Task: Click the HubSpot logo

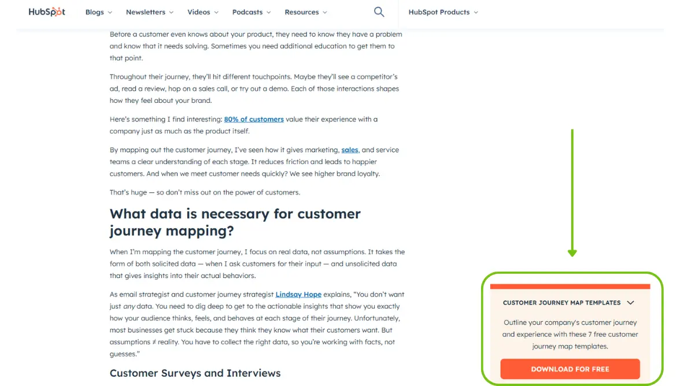Action: click(x=47, y=12)
